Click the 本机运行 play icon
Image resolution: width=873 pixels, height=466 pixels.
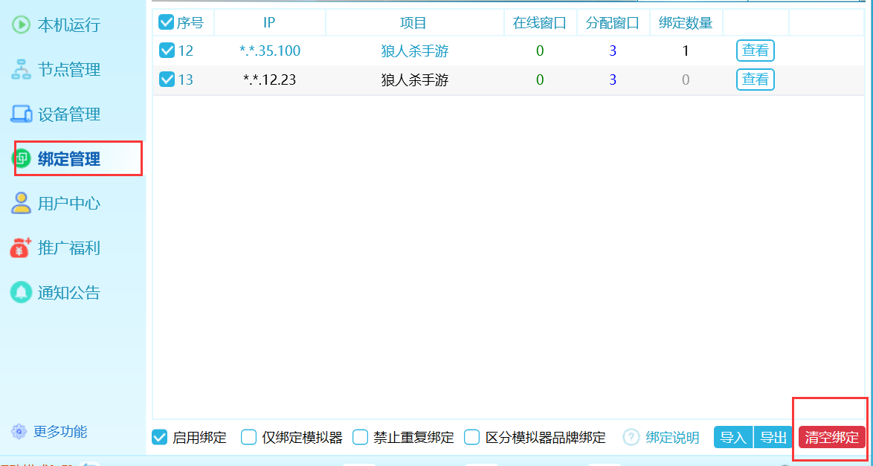coord(21,25)
